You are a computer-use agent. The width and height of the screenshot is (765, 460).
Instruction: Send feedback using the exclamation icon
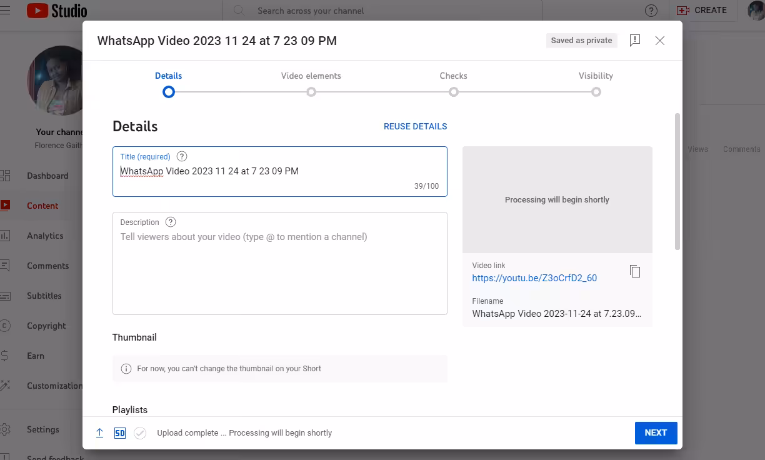pyautogui.click(x=635, y=41)
